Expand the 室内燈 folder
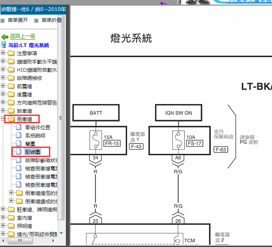 [x=3, y=217]
